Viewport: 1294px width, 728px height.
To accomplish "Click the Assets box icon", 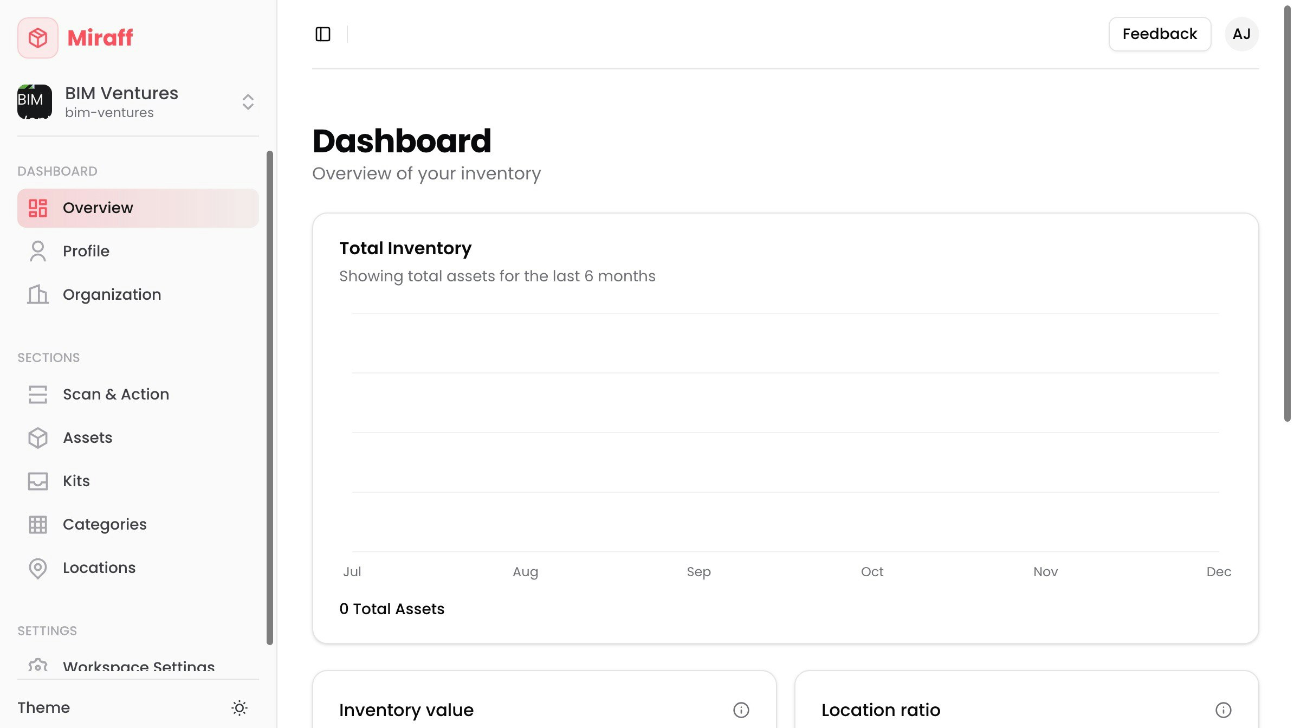I will tap(38, 438).
